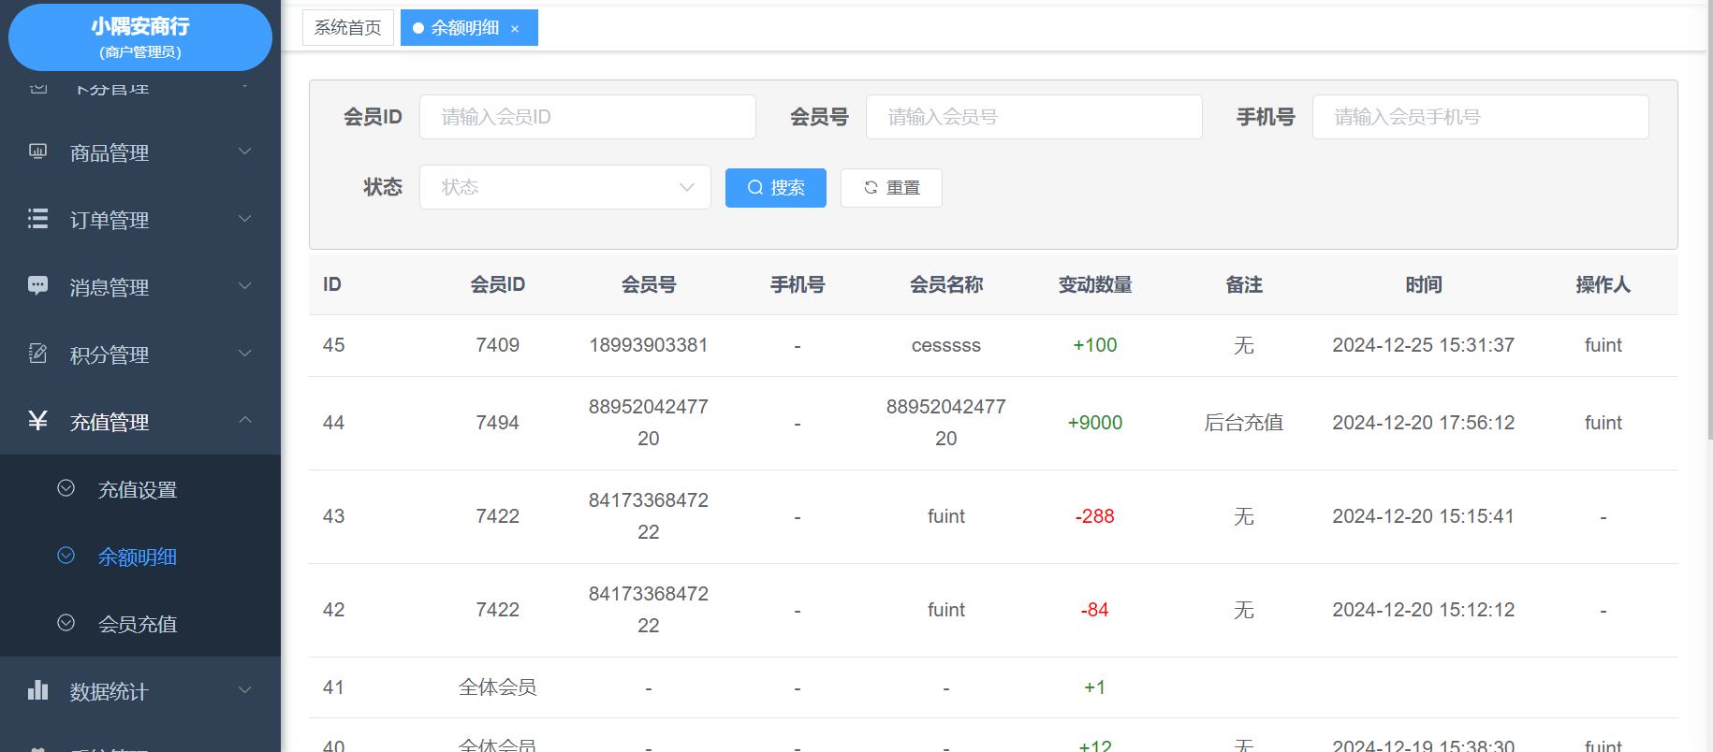Expand the 订单管理 menu chevron
This screenshot has width=1713, height=752.
(244, 219)
